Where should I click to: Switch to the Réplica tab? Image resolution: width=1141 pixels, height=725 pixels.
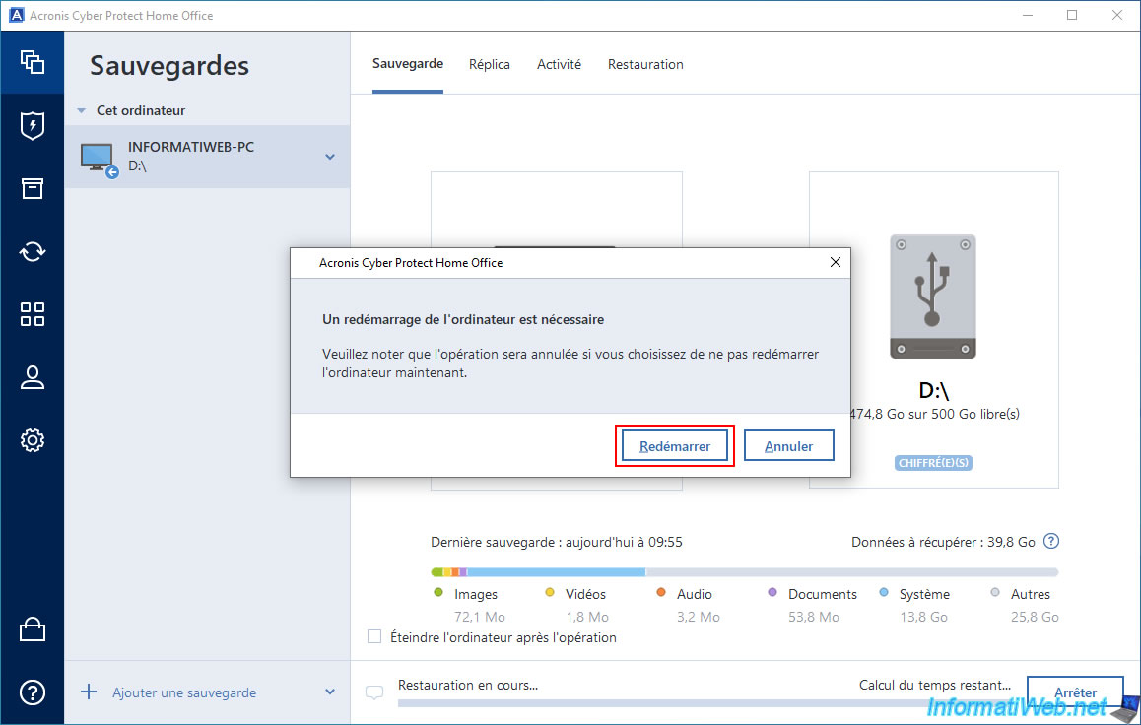[490, 64]
